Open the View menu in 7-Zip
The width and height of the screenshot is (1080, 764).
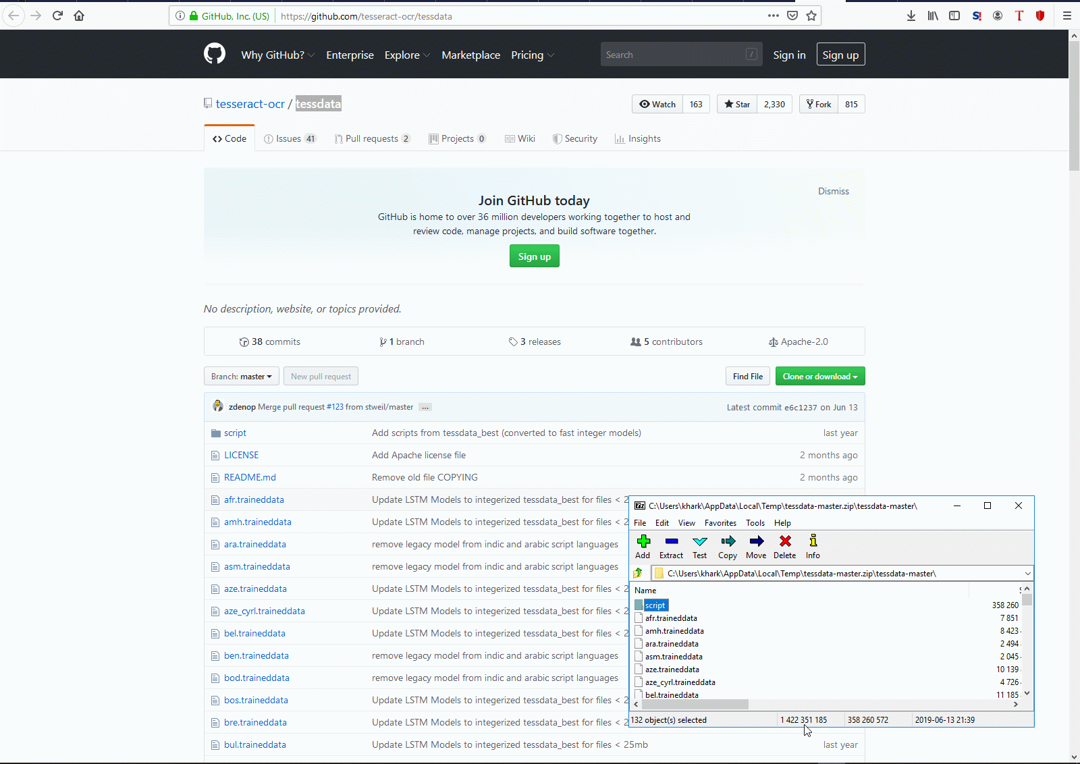click(x=686, y=522)
